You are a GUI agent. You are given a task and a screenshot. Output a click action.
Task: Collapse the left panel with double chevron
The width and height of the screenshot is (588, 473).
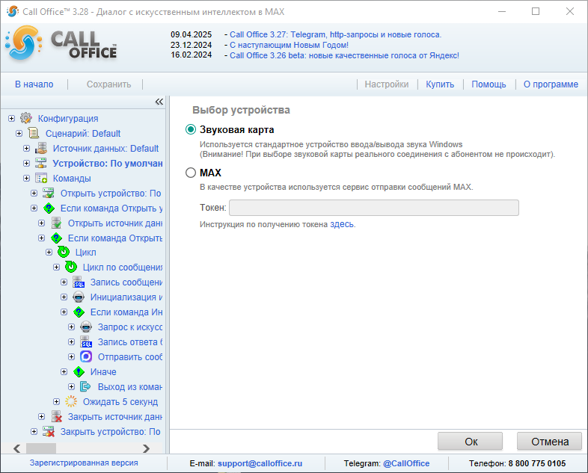pos(159,102)
